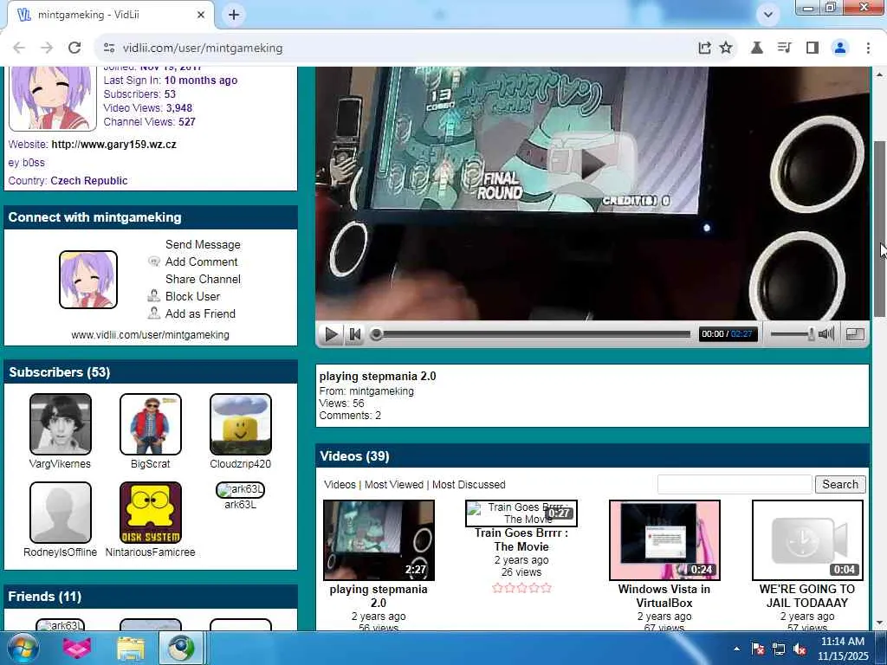Click ark63L subscriber name link
The image size is (887, 665).
point(241,505)
